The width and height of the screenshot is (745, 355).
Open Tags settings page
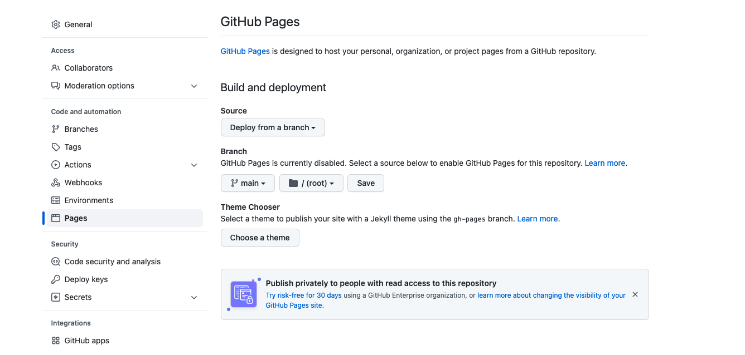pos(125,147)
